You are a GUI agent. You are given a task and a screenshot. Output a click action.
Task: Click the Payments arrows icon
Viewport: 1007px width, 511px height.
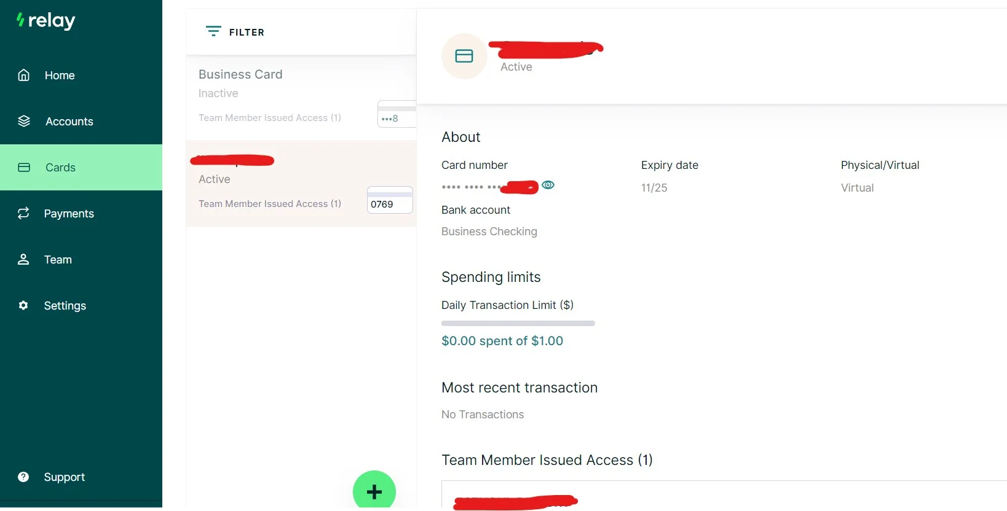(x=23, y=213)
